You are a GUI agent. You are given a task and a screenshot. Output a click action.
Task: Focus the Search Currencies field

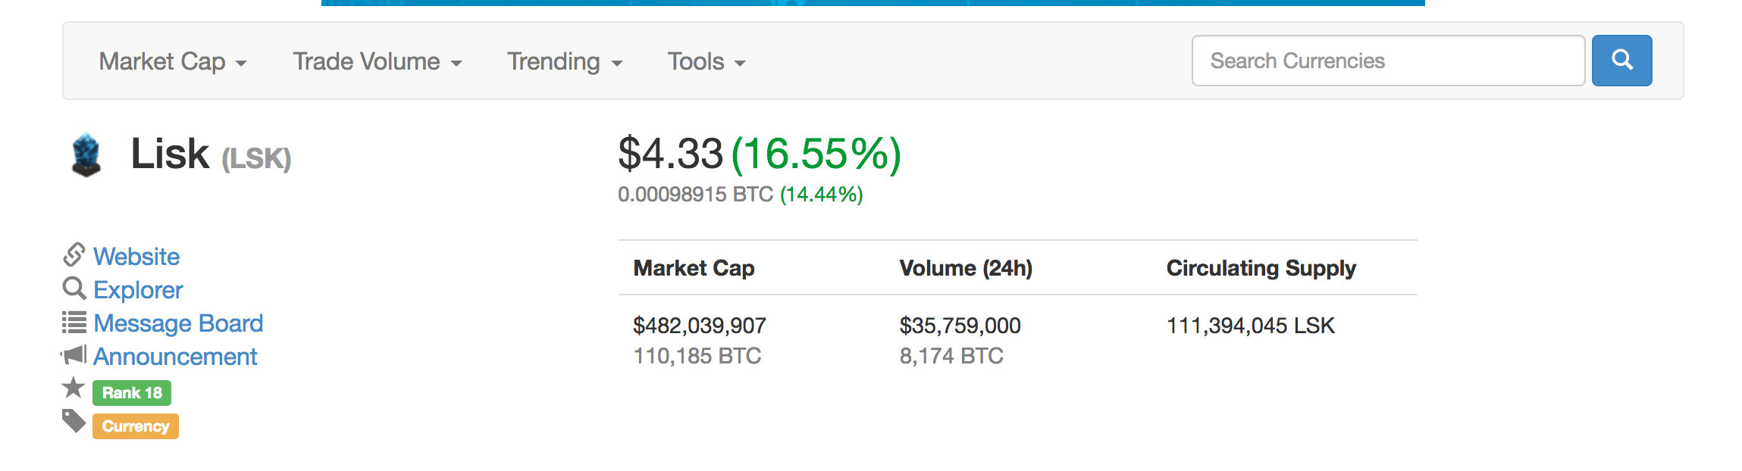(1387, 61)
